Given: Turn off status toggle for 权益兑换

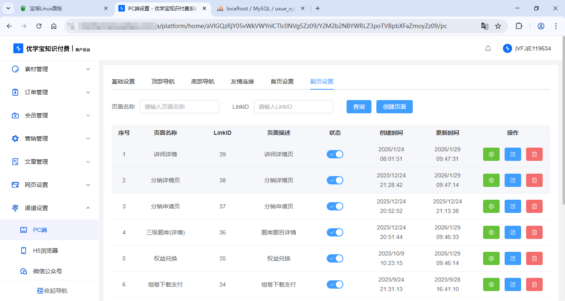Looking at the screenshot, I should point(335,258).
